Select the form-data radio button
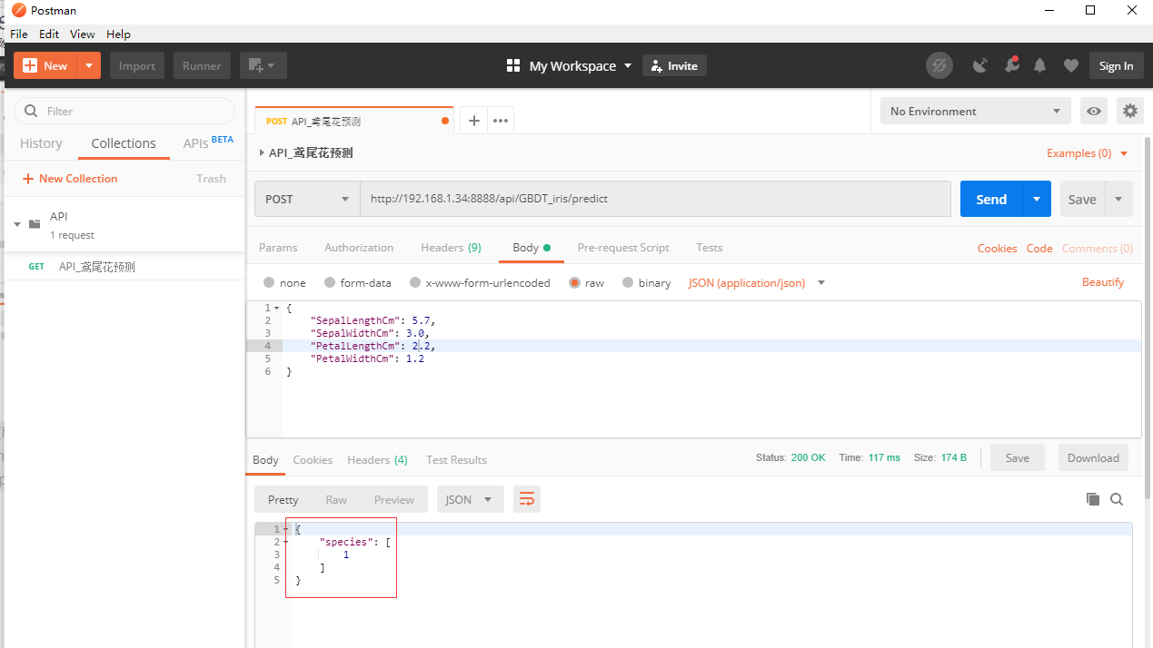 pos(330,283)
